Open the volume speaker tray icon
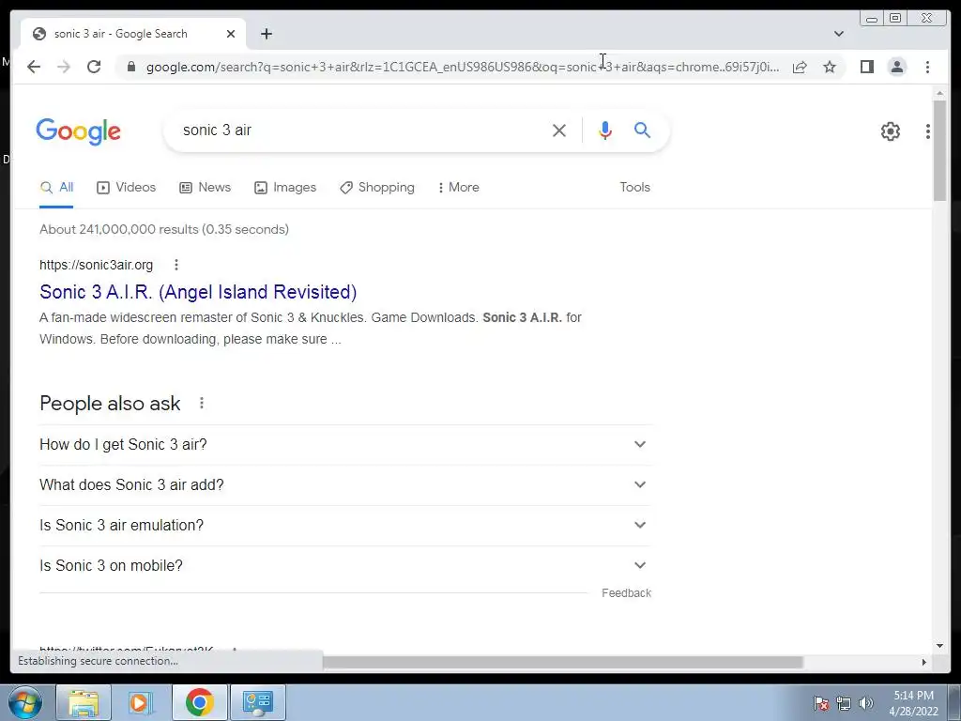The height and width of the screenshot is (721, 961). pos(865,703)
